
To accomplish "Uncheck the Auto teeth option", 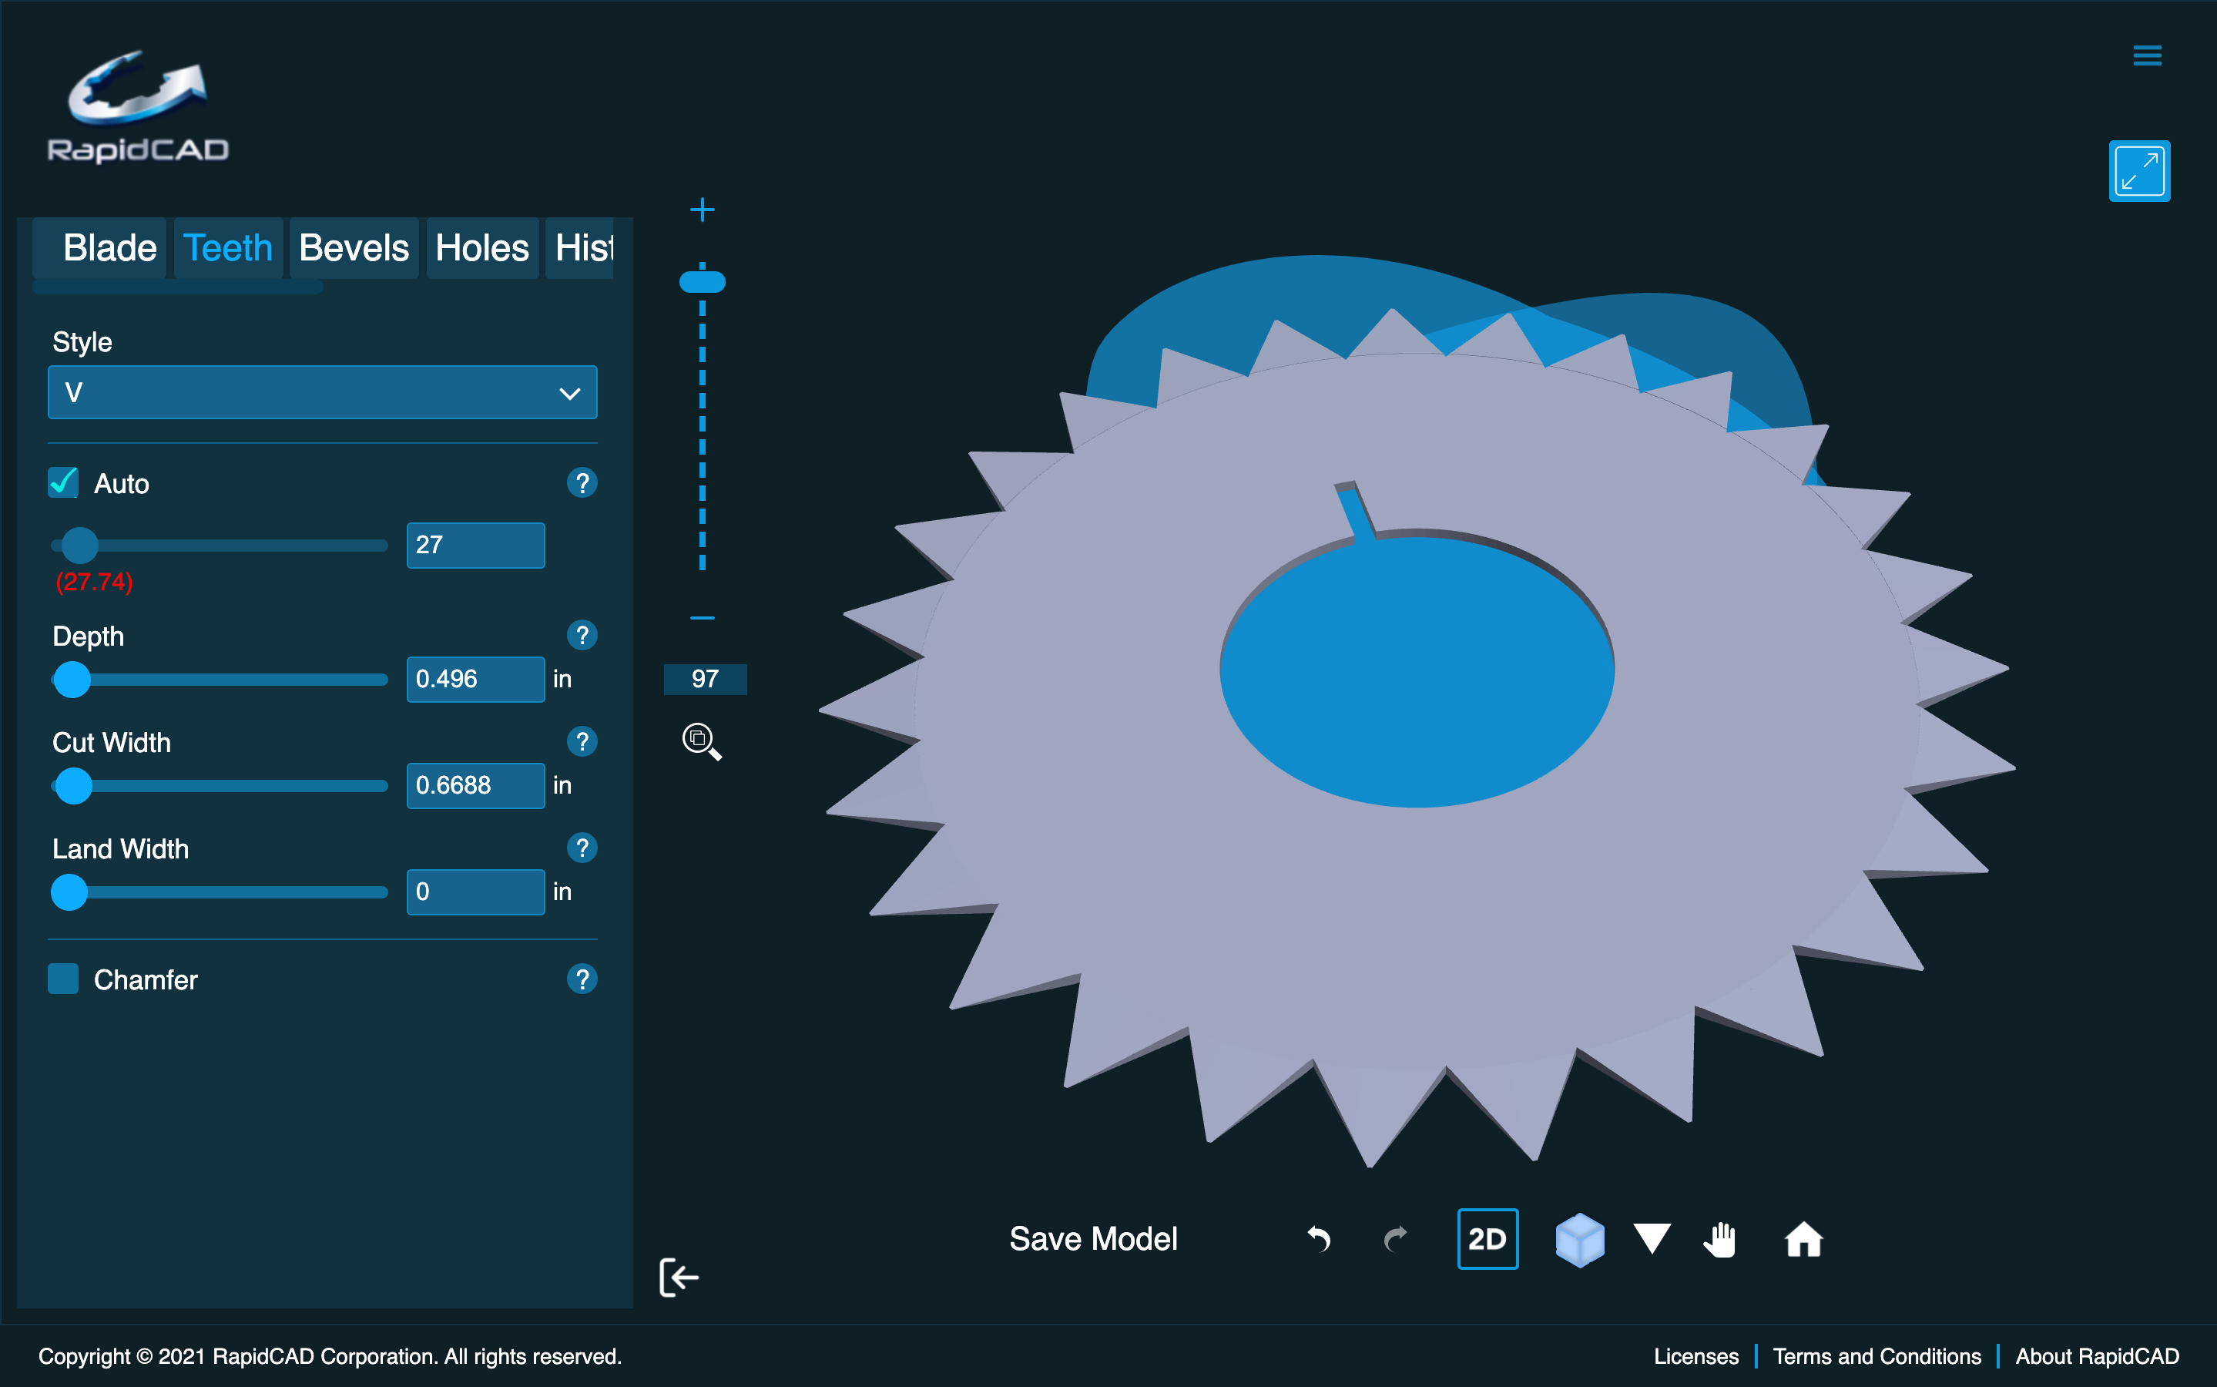I will click(62, 482).
